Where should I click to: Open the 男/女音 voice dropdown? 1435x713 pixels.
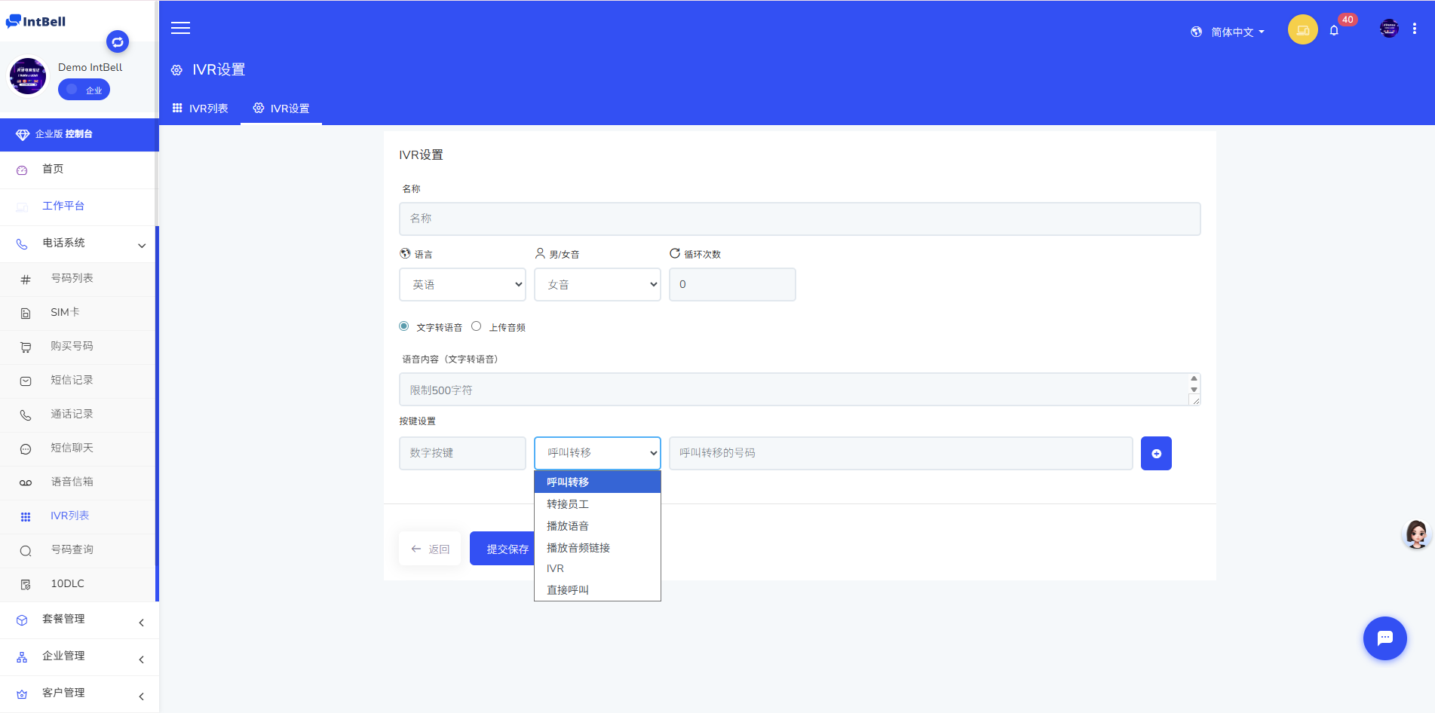pyautogui.click(x=597, y=285)
